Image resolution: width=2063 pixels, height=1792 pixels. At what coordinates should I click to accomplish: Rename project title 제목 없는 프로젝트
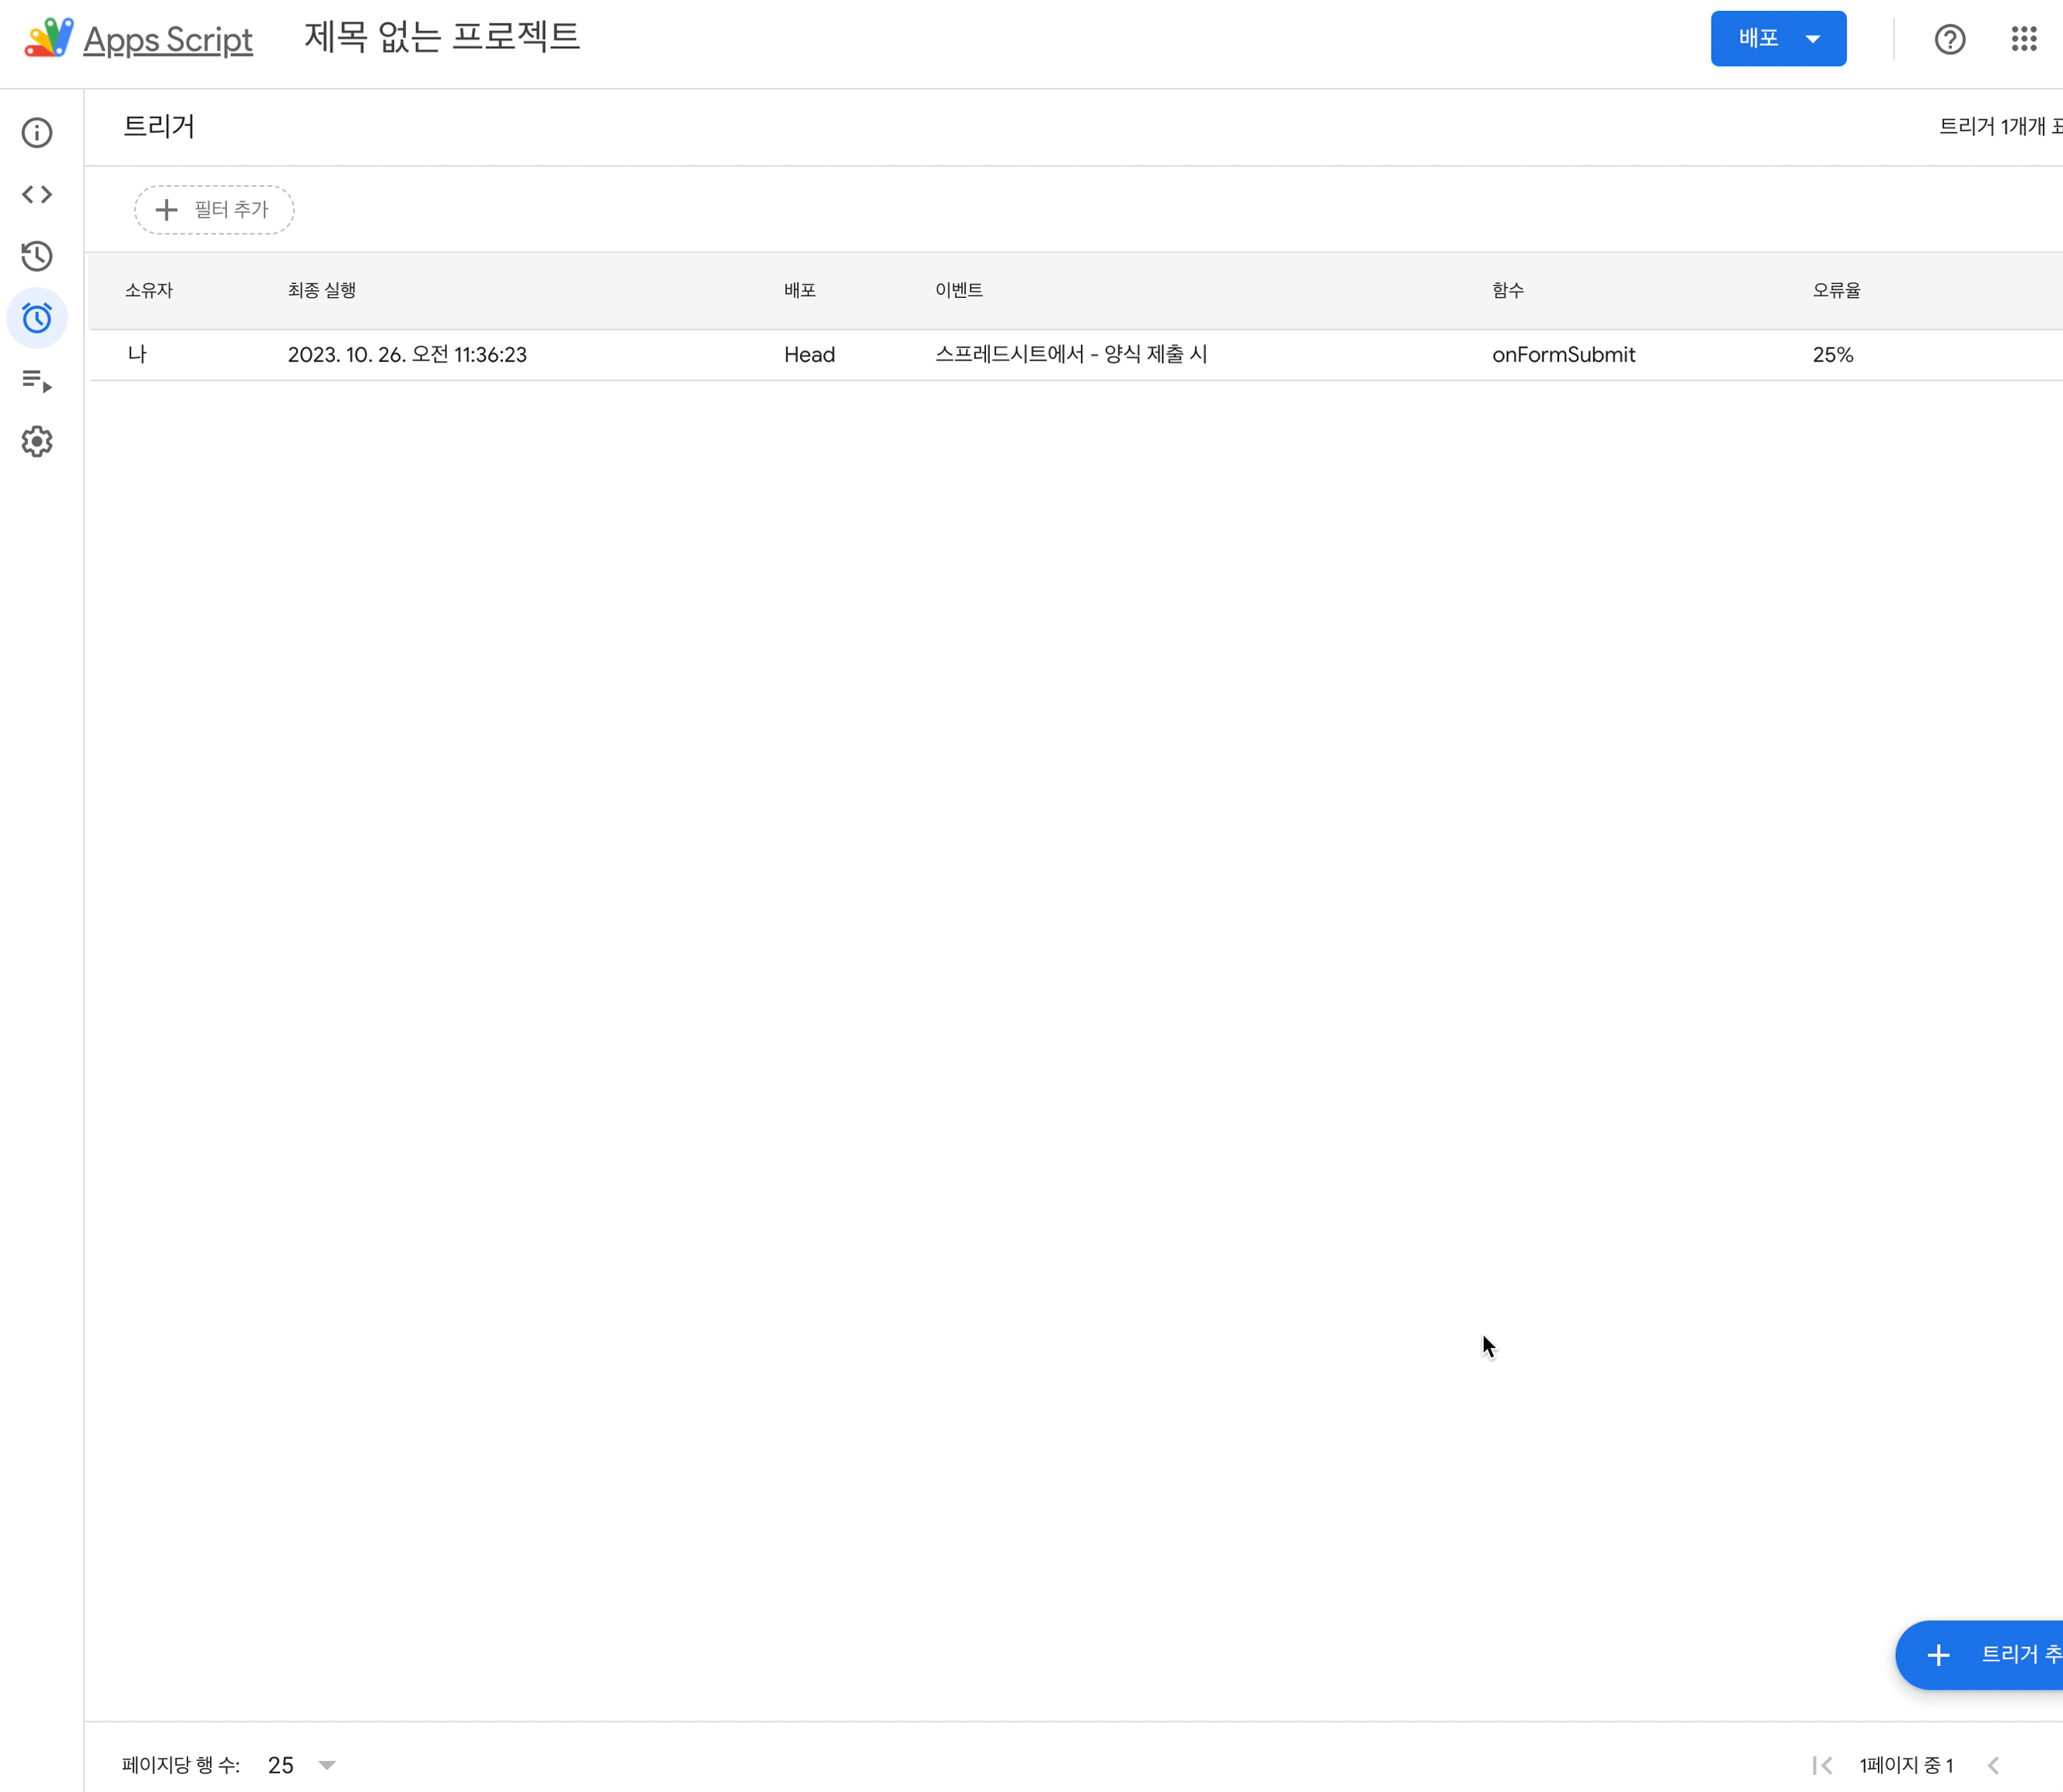click(442, 37)
